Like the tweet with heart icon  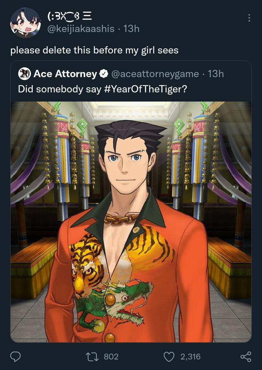tap(169, 357)
